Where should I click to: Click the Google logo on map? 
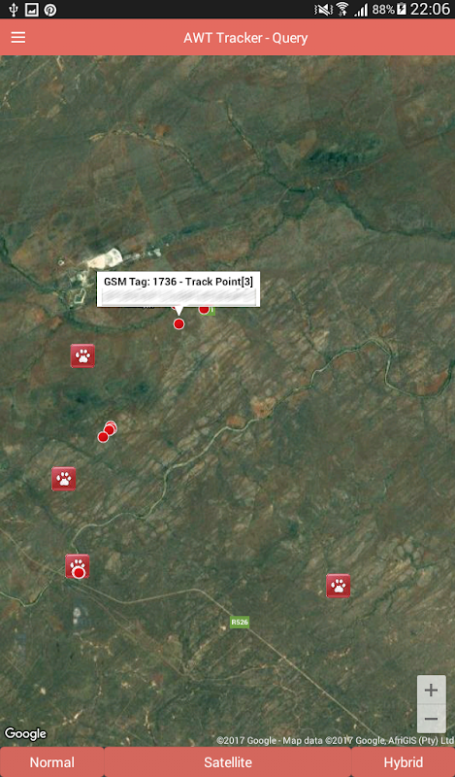click(25, 733)
